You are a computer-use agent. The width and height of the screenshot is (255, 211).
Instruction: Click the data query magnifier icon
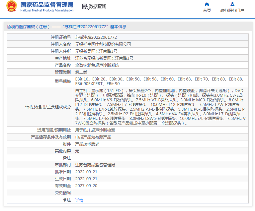click(x=85, y=7)
